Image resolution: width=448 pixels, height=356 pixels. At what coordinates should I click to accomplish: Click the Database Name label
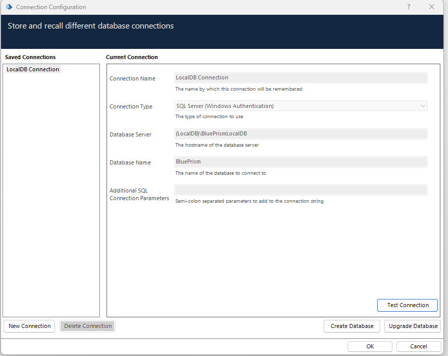point(130,162)
